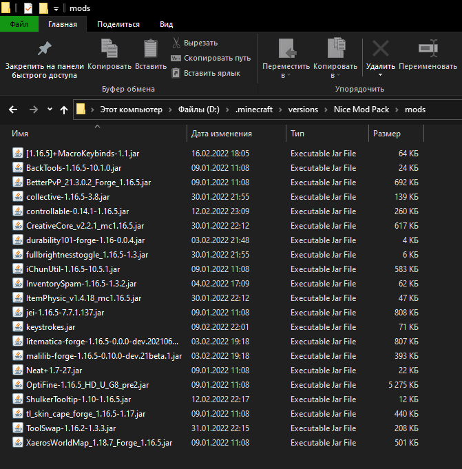Click jar icon of keystrokes.jar
The width and height of the screenshot is (462, 469).
[x=18, y=326]
